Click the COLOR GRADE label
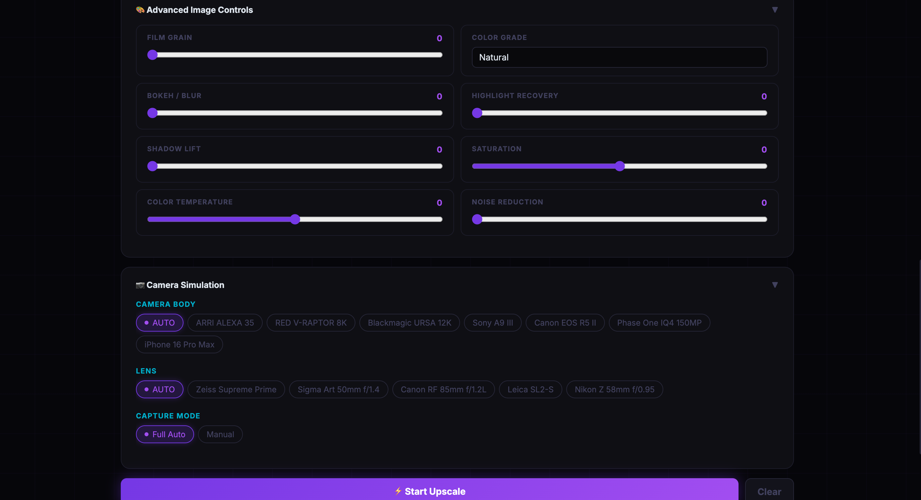 point(499,38)
